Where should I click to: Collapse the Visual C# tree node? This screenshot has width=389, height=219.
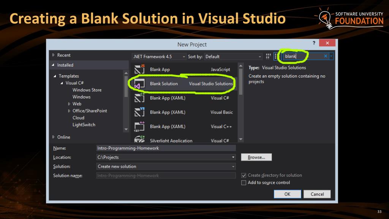[62, 83]
